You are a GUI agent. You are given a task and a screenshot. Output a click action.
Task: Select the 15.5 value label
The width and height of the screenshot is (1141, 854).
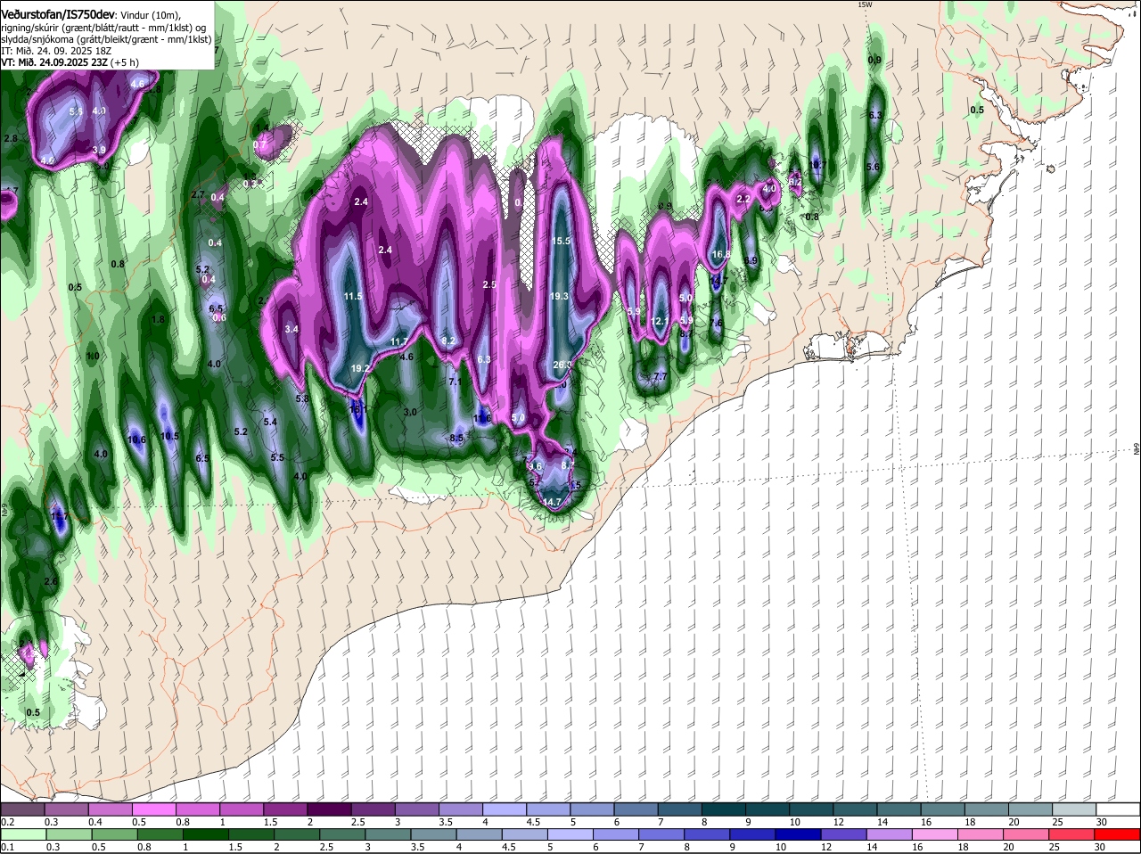(x=561, y=241)
